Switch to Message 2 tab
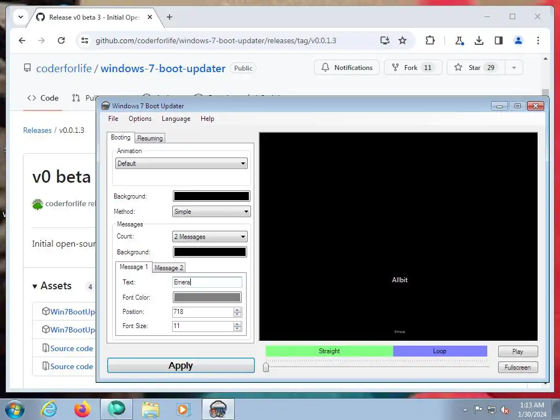The image size is (560, 420). [169, 268]
